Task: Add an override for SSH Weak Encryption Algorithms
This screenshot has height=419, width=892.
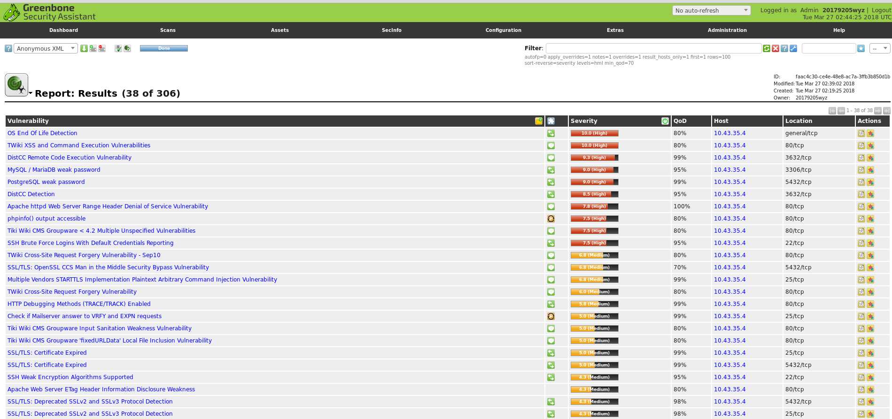Action: tap(870, 377)
